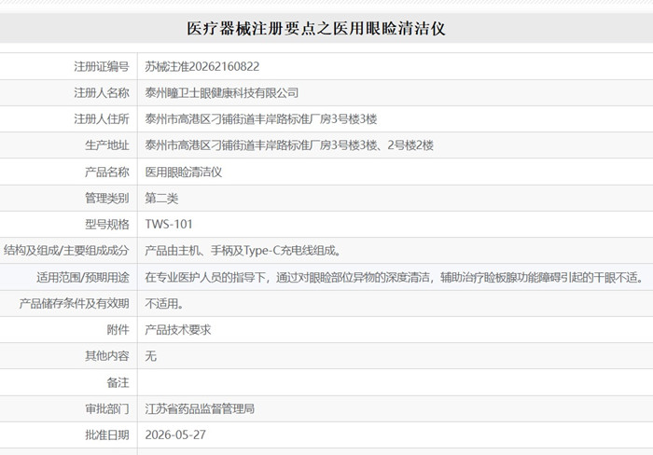Click the address ending 3号楼3楼 in 注册人住所 row
653x455 pixels.
pos(261,119)
